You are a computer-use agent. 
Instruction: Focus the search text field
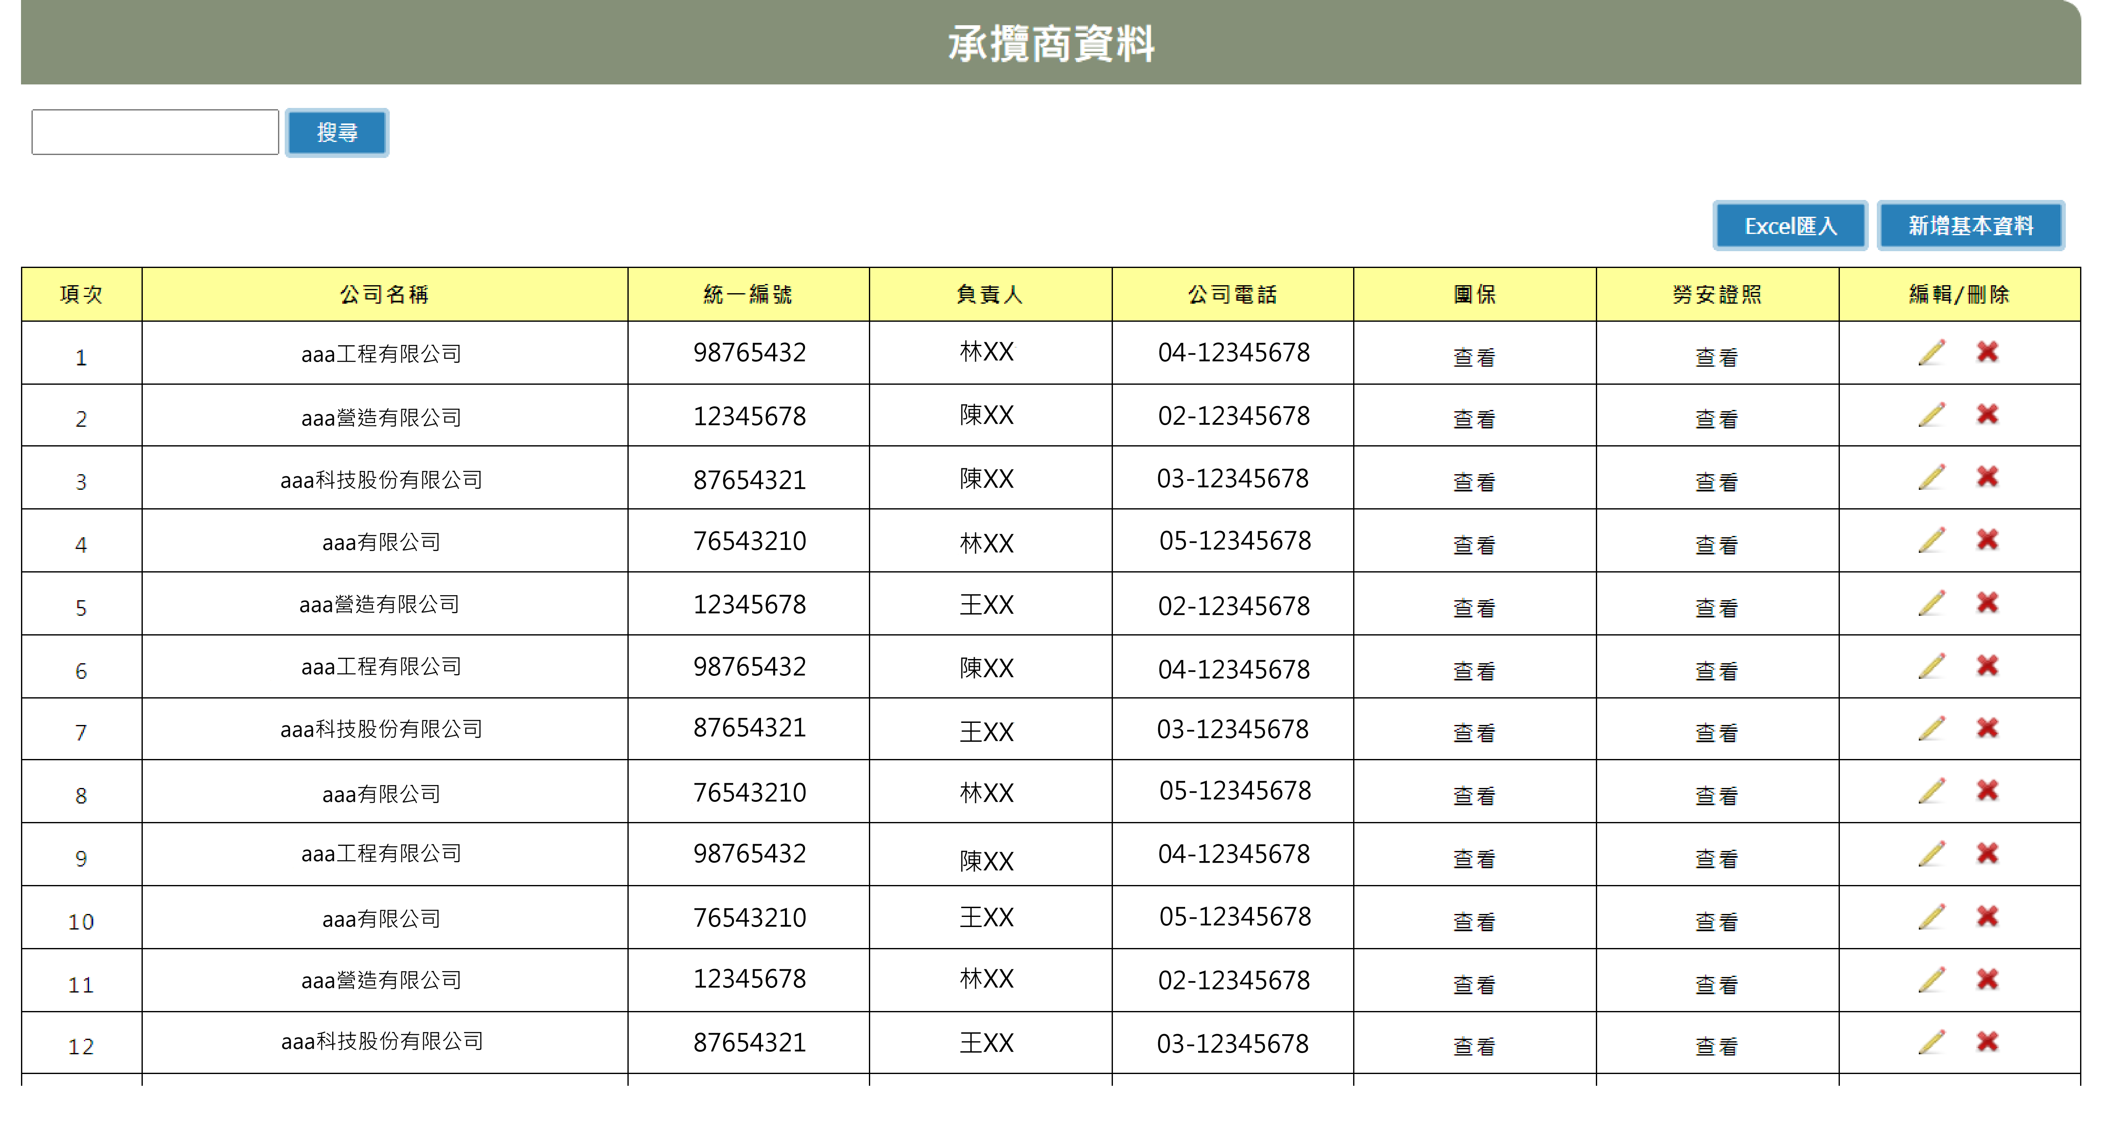point(155,132)
